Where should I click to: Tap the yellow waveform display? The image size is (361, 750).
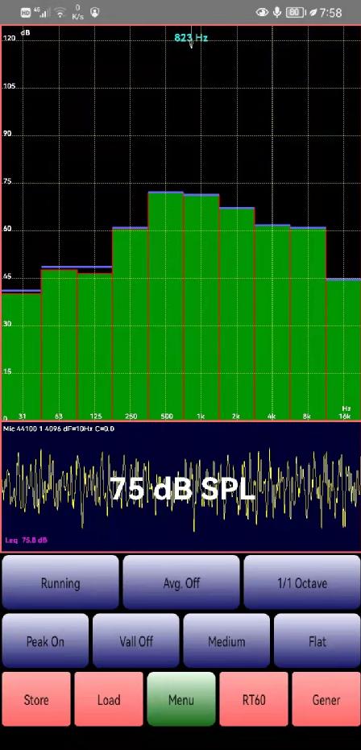click(180, 488)
